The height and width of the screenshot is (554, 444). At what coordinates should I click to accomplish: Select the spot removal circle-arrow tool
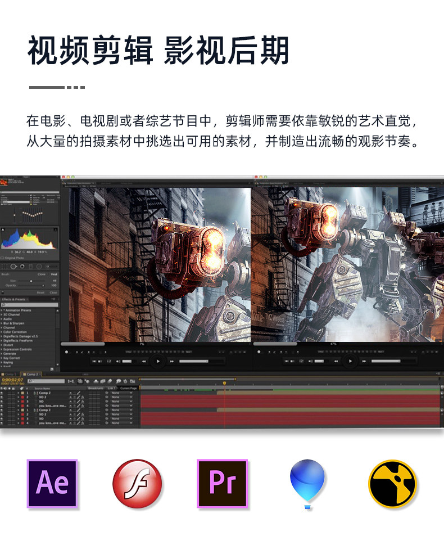point(13,267)
